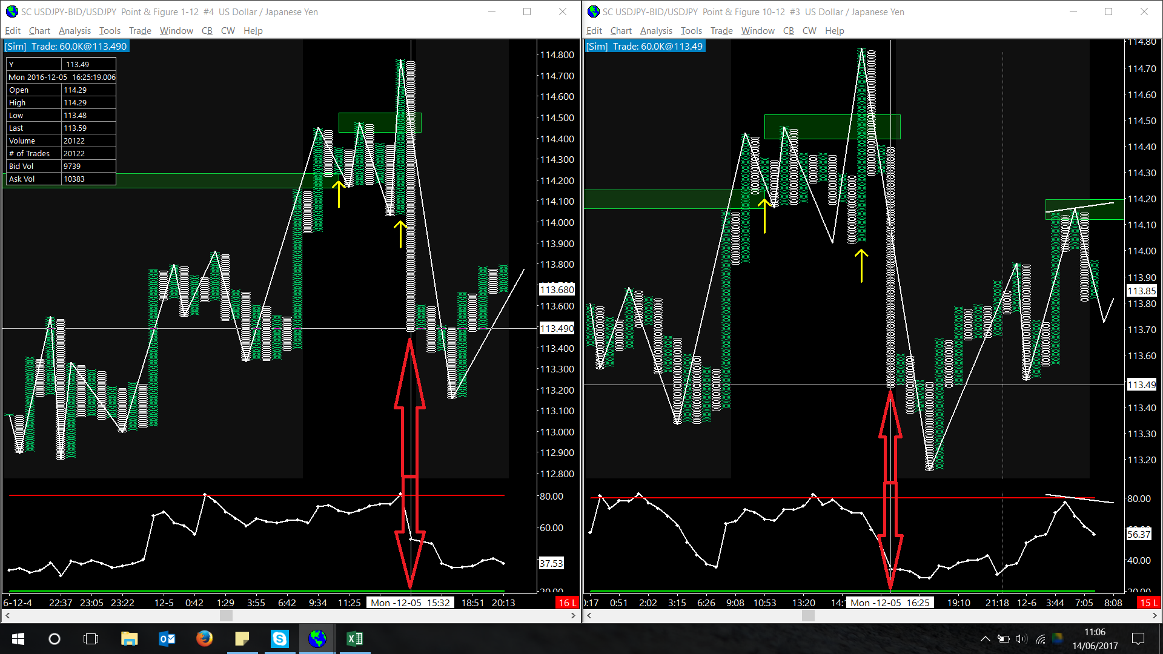Open the CW menu in right chart
Screen dimensions: 1163x654
(x=809, y=31)
